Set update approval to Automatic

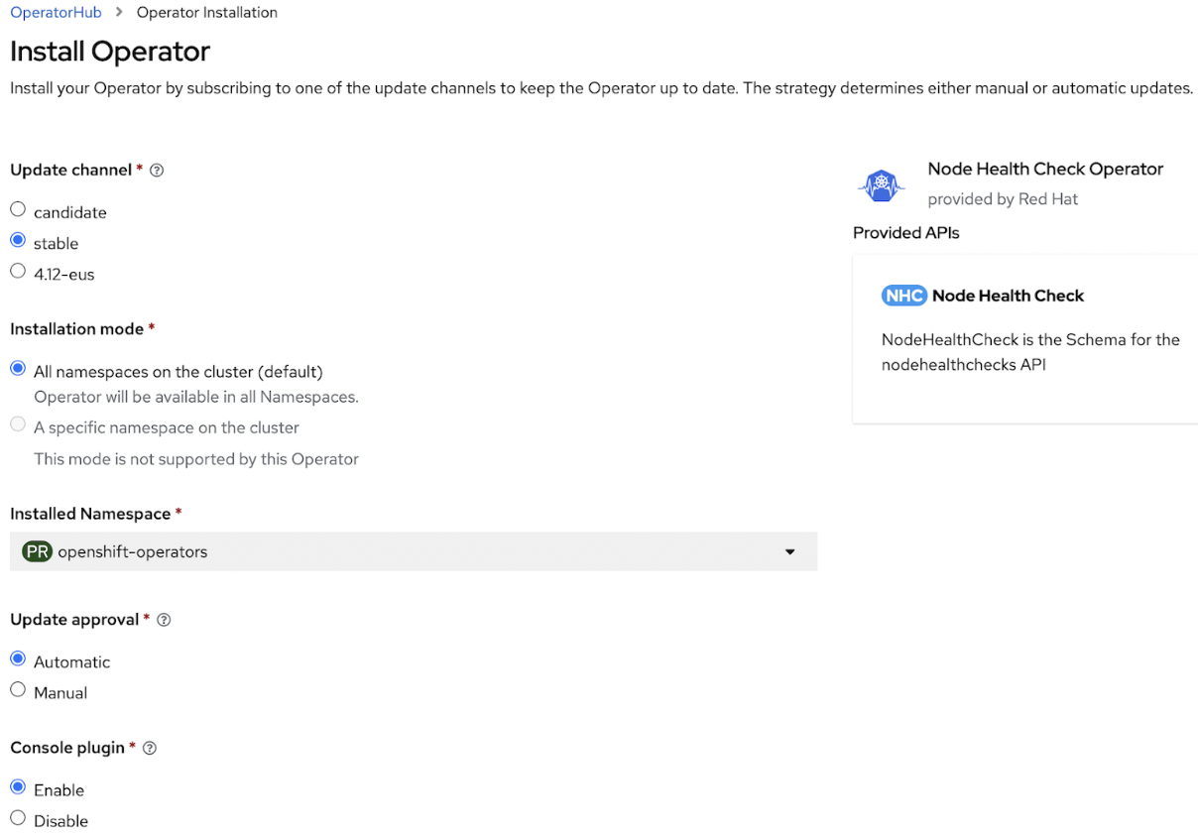(x=18, y=659)
